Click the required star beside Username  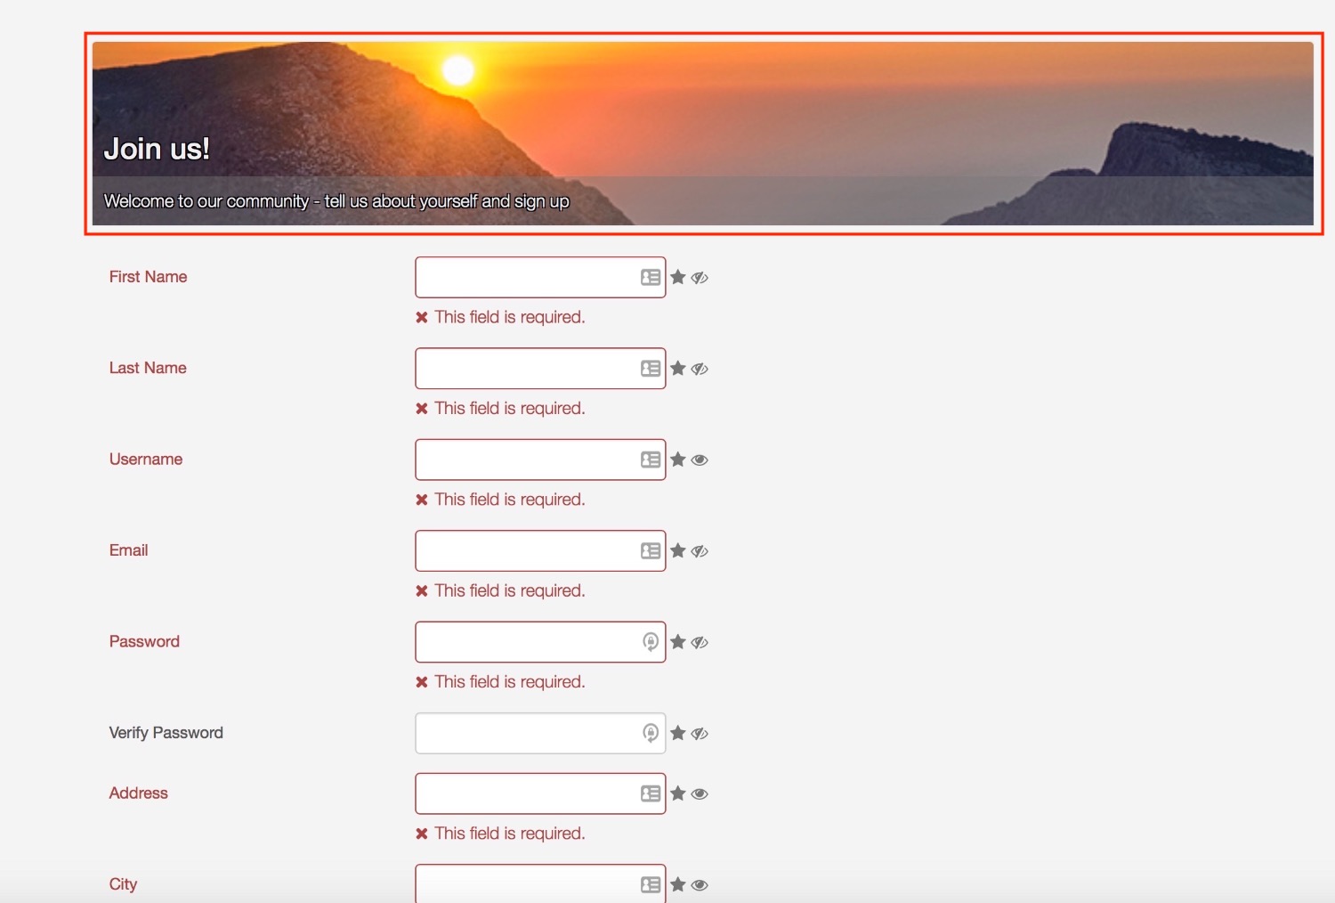(678, 460)
